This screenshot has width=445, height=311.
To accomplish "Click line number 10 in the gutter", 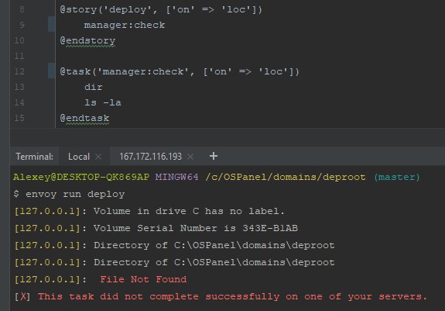I will [19, 40].
